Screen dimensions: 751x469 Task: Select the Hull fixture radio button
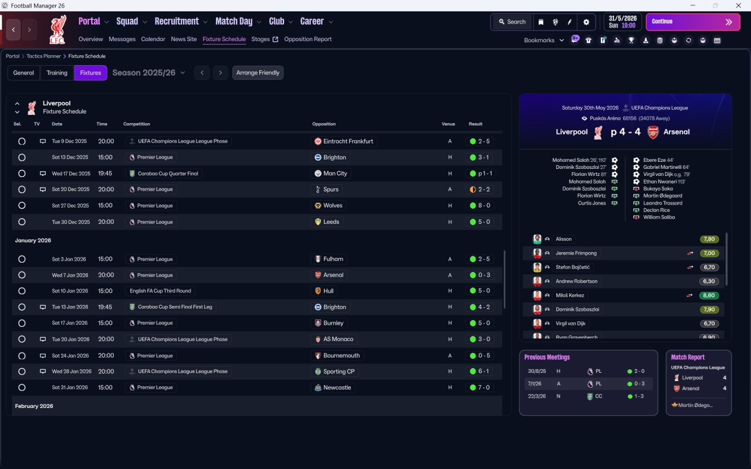coord(22,291)
